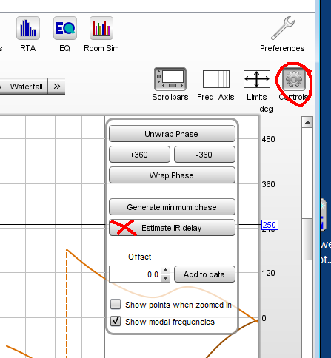Open the EQ window icon

click(65, 28)
